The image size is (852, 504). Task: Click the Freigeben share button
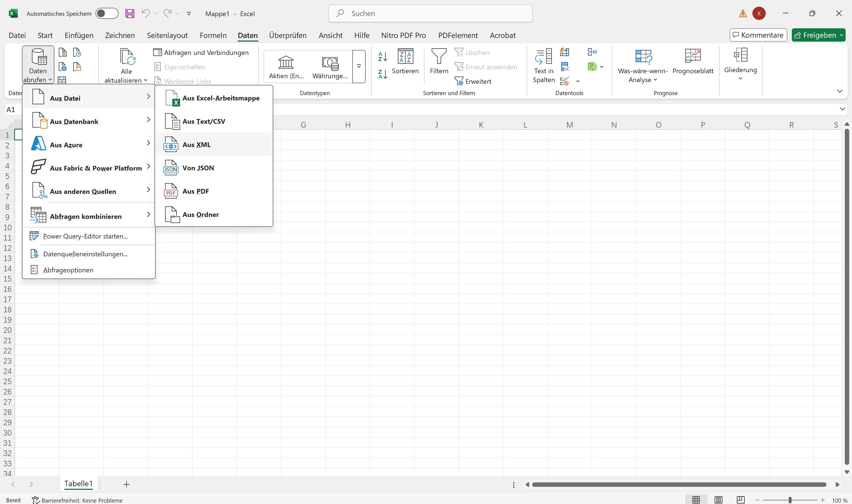818,35
